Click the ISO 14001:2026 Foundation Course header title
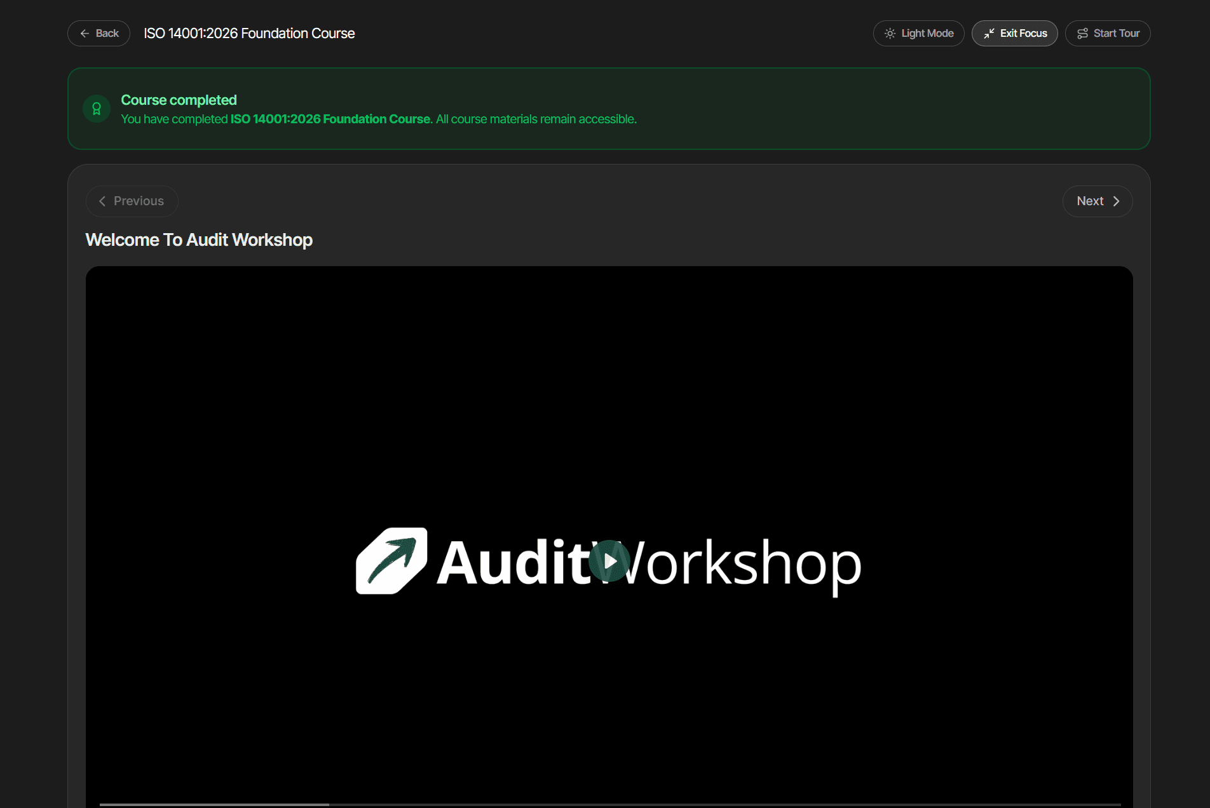The width and height of the screenshot is (1210, 808). tap(249, 33)
